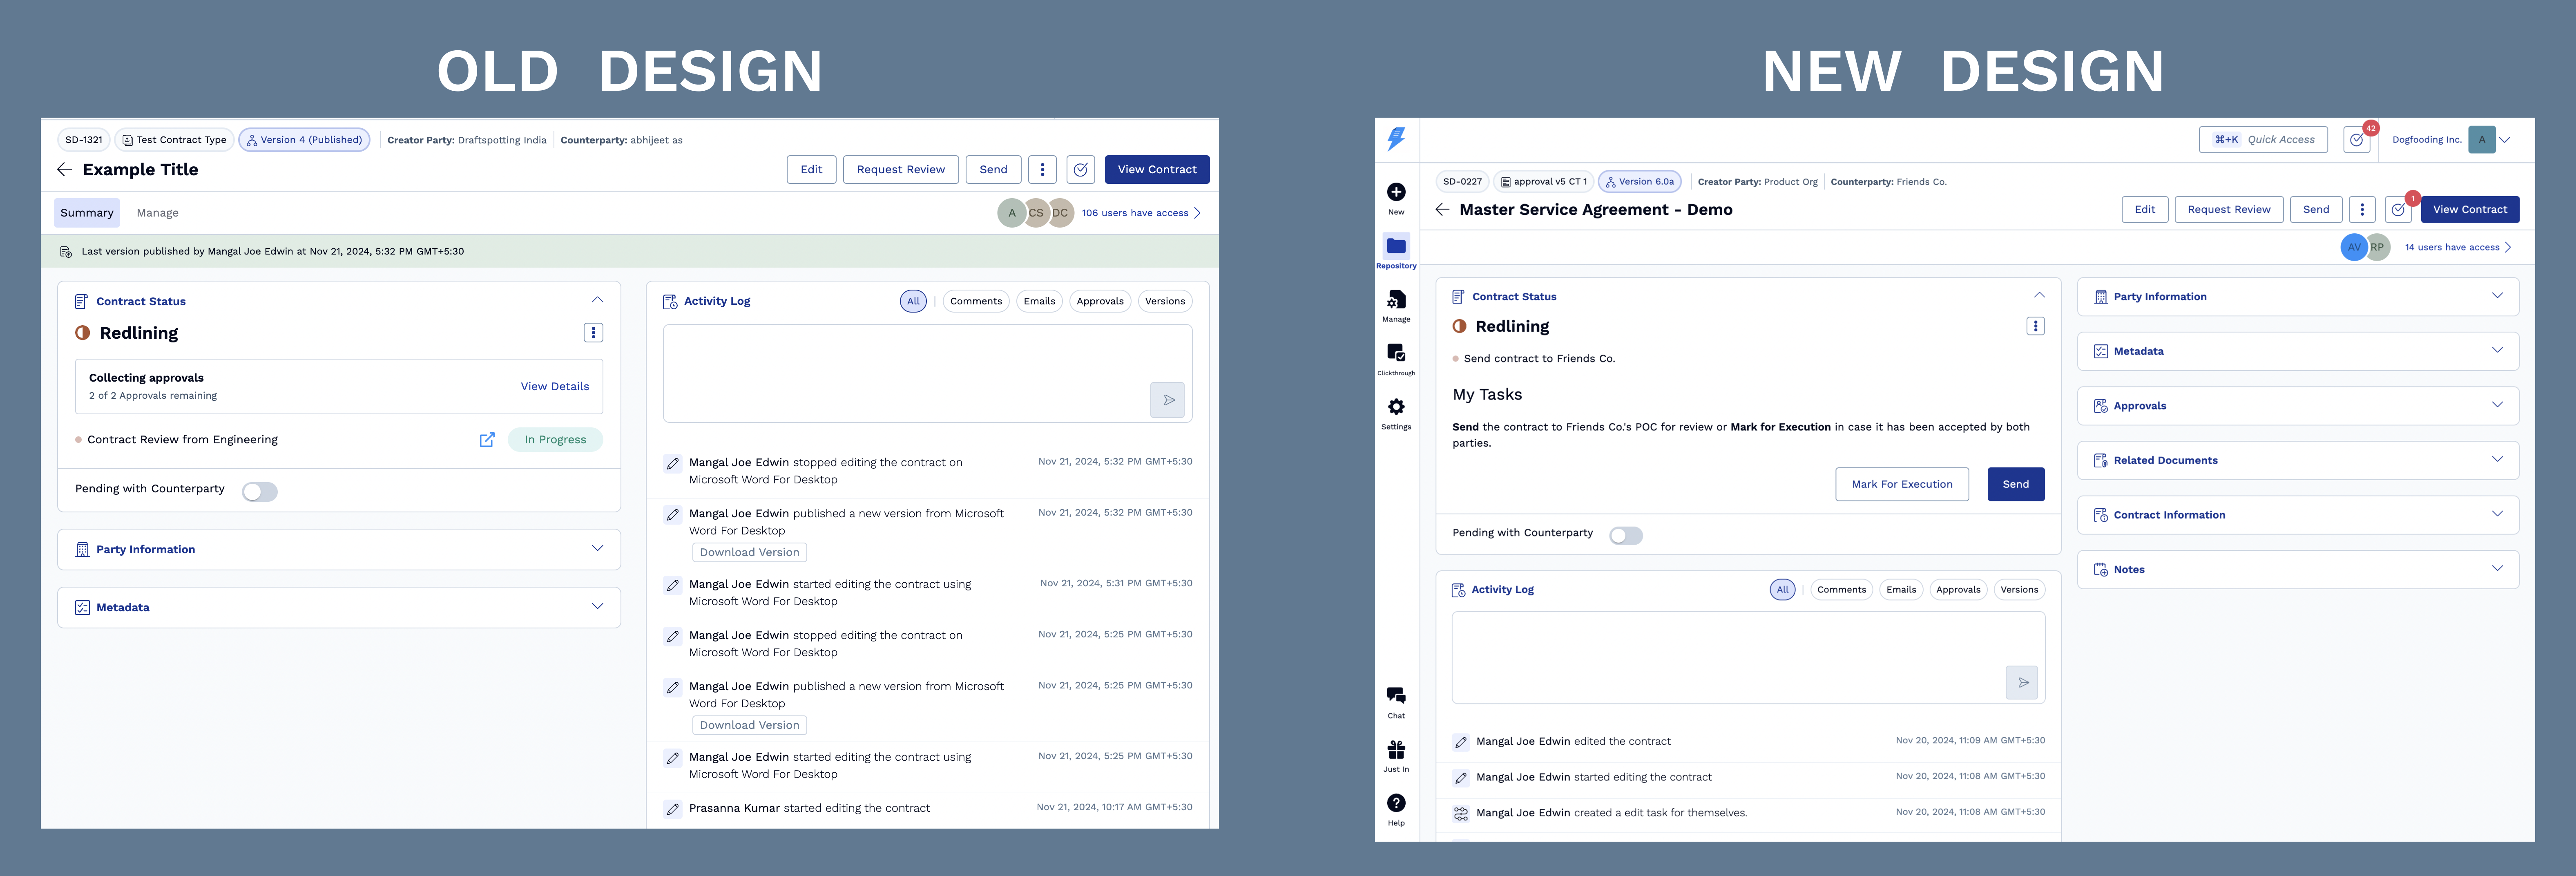Click blue Send button under My Tasks
This screenshot has width=2576, height=876.
[x=2015, y=485]
